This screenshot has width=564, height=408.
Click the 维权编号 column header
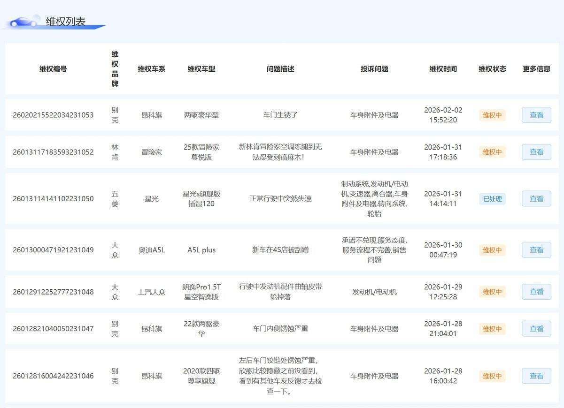point(53,69)
